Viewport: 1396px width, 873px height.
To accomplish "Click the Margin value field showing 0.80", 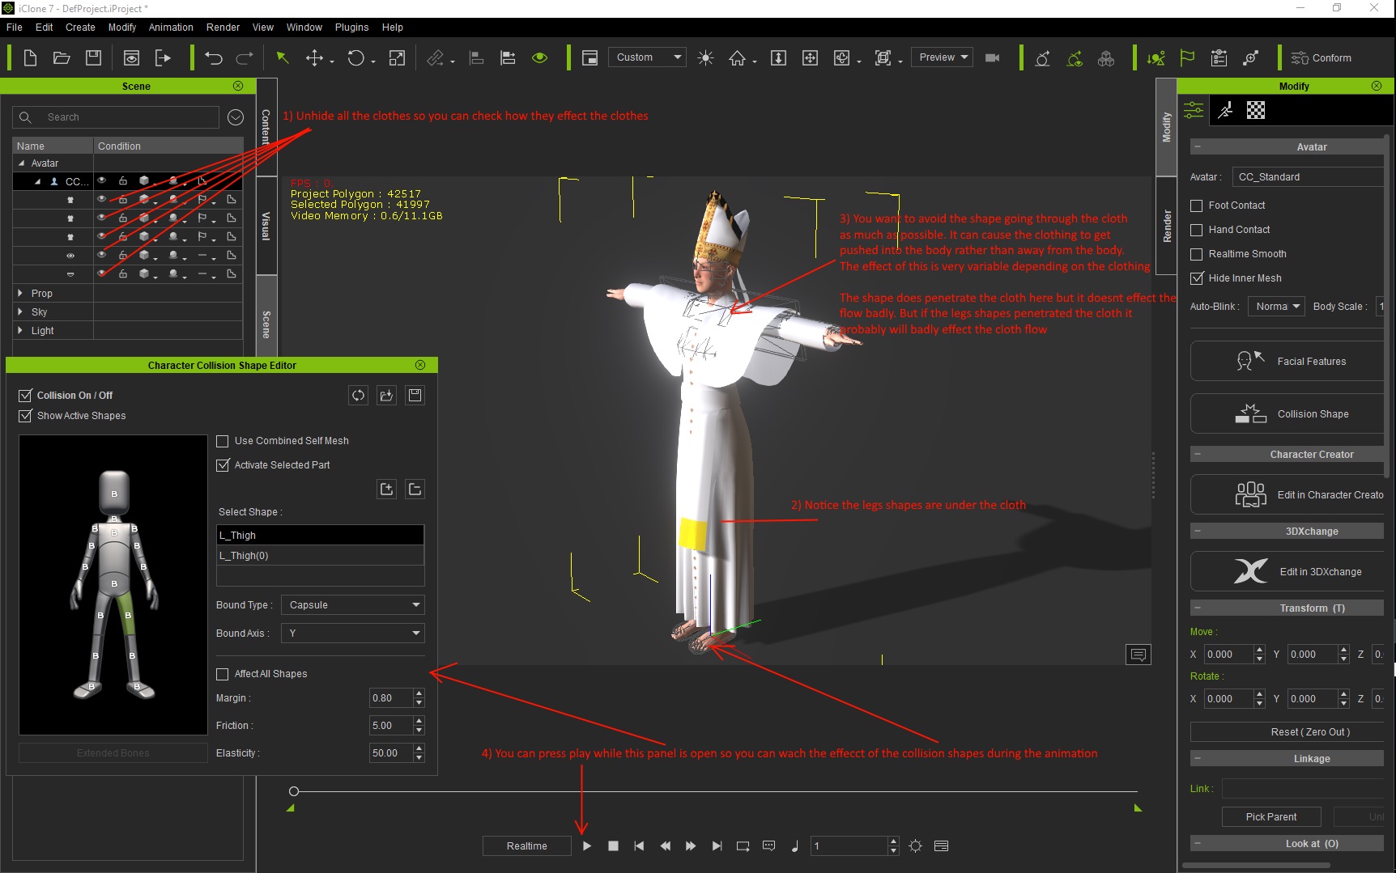I will click(x=391, y=698).
